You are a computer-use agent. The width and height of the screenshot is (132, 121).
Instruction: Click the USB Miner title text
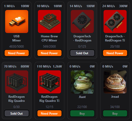17,38
